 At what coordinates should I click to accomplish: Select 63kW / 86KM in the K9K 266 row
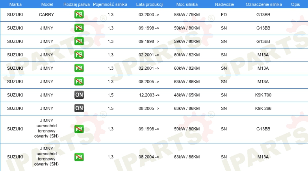(187, 108)
